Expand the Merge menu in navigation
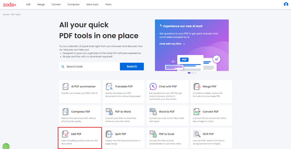The image size is (291, 149). pos(41,4)
